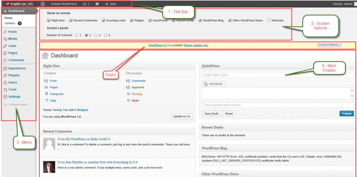This screenshot has height=177, width=357.
Task: Enable the Welcome checkbox
Action: pyautogui.click(x=269, y=21)
